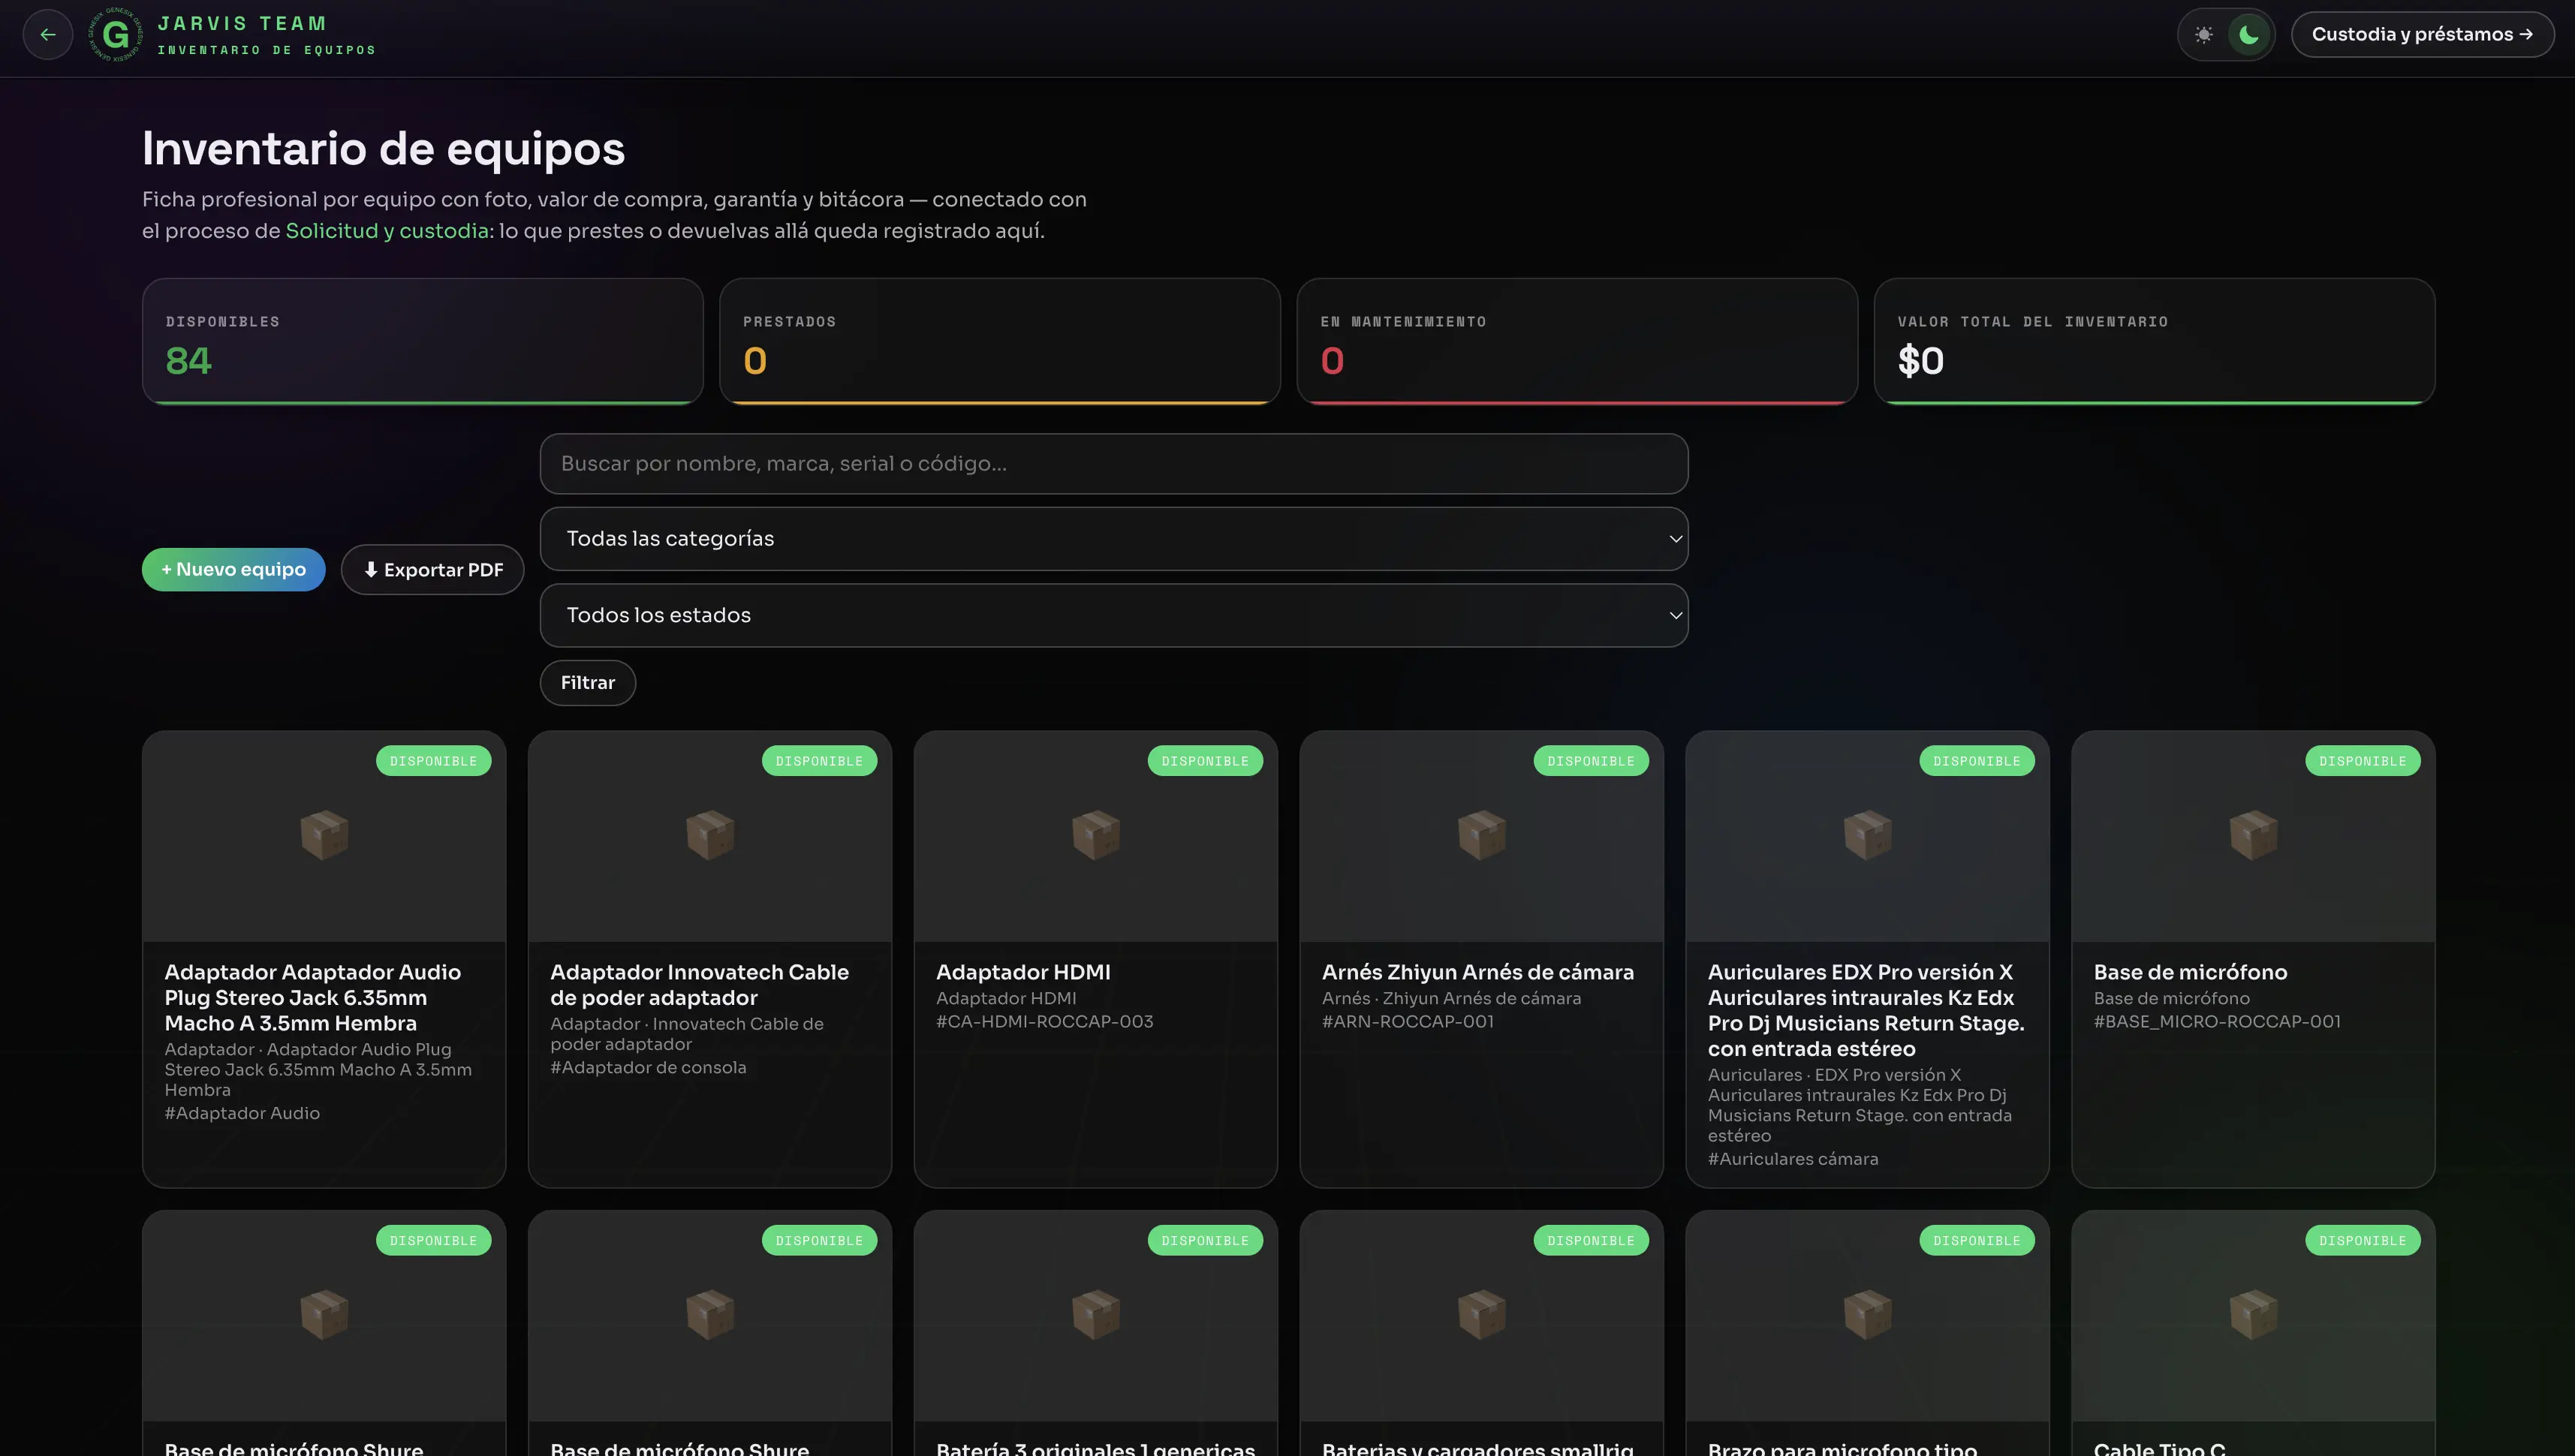
Task: Add a new item with Nuevo equipo
Action: pos(234,570)
